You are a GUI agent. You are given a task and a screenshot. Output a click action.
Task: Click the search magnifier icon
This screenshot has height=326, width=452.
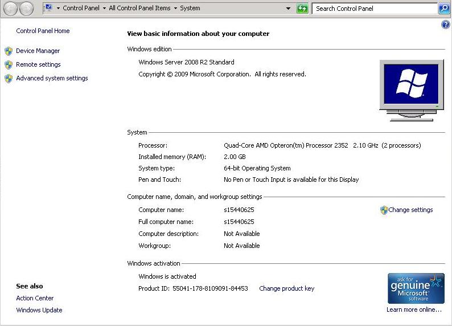444,9
